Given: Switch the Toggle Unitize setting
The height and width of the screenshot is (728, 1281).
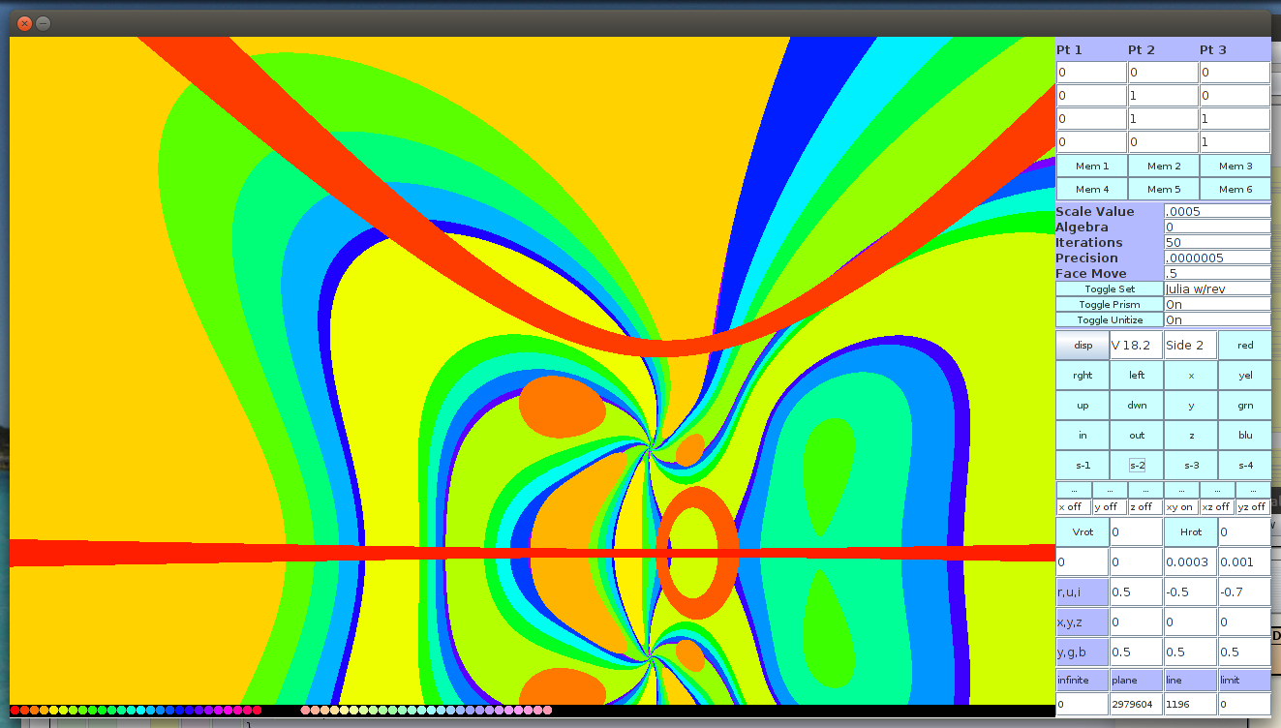Looking at the screenshot, I should click(x=1109, y=319).
